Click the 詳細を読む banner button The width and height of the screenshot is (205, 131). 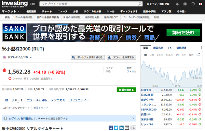pos(183,32)
